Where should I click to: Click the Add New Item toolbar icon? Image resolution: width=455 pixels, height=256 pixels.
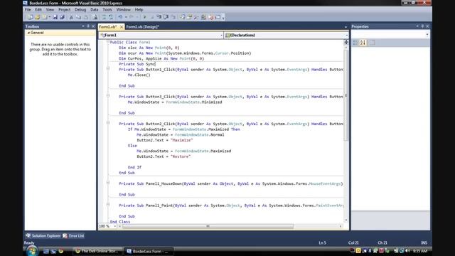pos(44,17)
